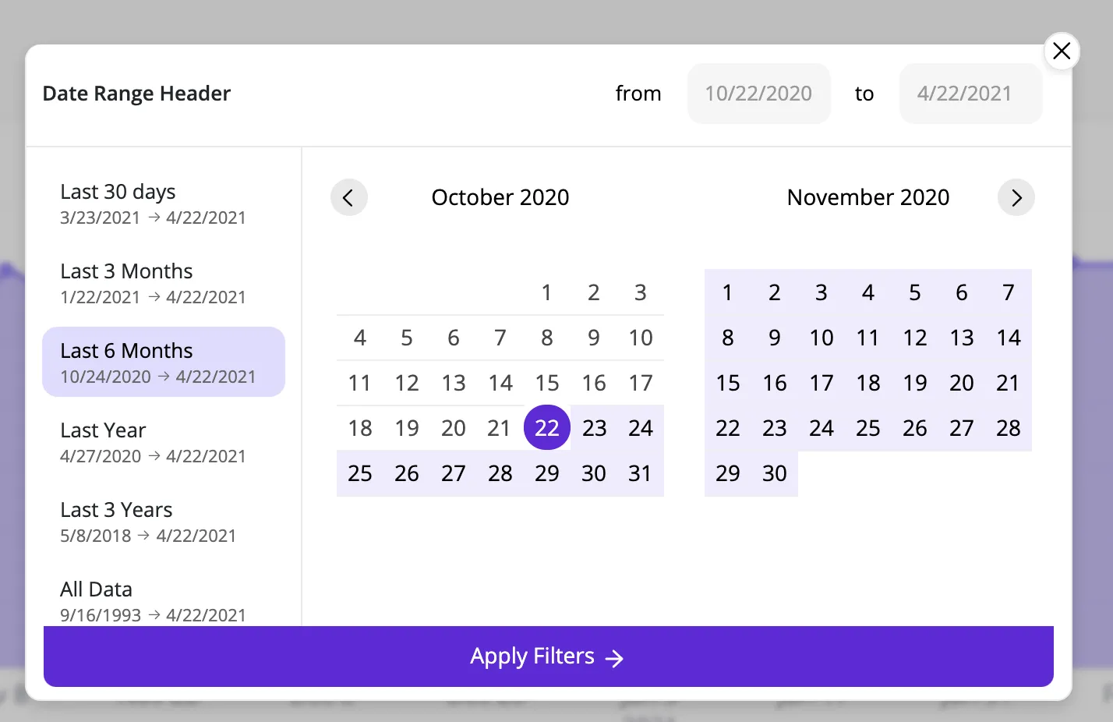Image resolution: width=1113 pixels, height=722 pixels.
Task: Select the Last 6 Months preset
Action: click(164, 362)
